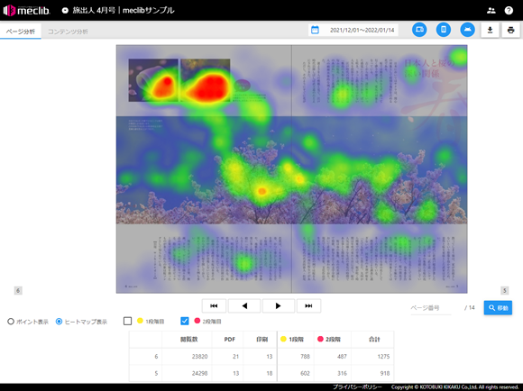Switch to ページ分析 tab

coord(21,32)
